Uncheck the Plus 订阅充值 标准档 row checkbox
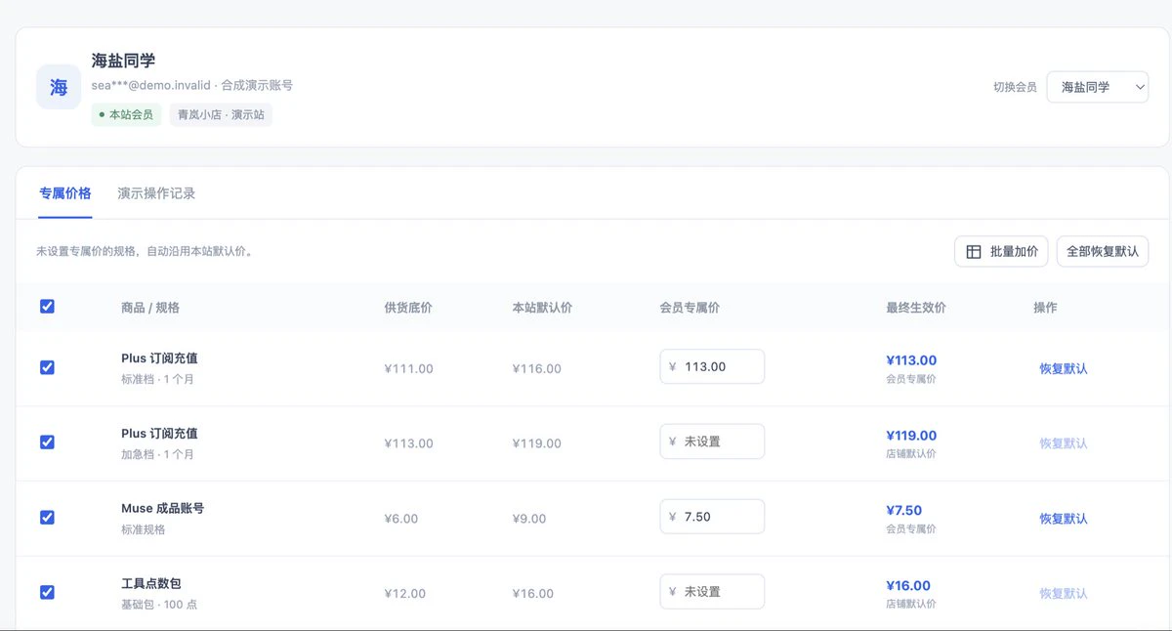 coord(47,367)
